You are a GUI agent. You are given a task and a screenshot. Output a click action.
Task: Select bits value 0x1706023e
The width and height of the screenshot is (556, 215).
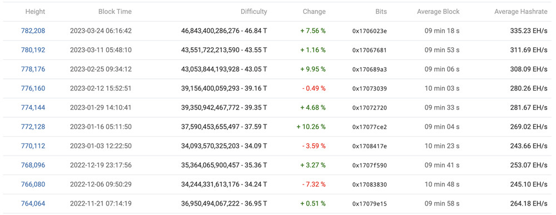click(x=370, y=31)
